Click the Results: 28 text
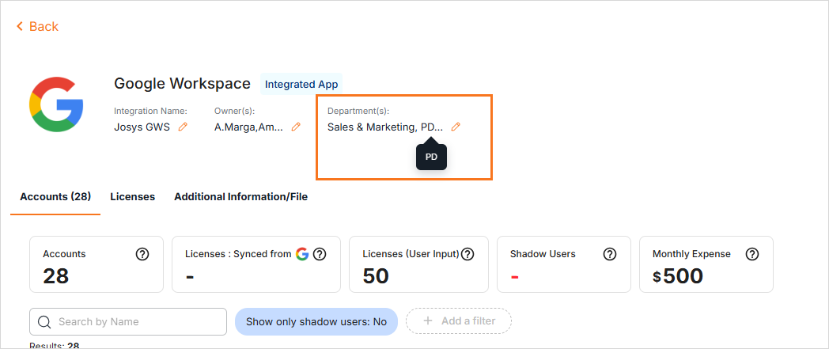This screenshot has height=349, width=829. coord(55,346)
